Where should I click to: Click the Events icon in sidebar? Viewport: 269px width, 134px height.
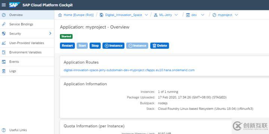4,62
